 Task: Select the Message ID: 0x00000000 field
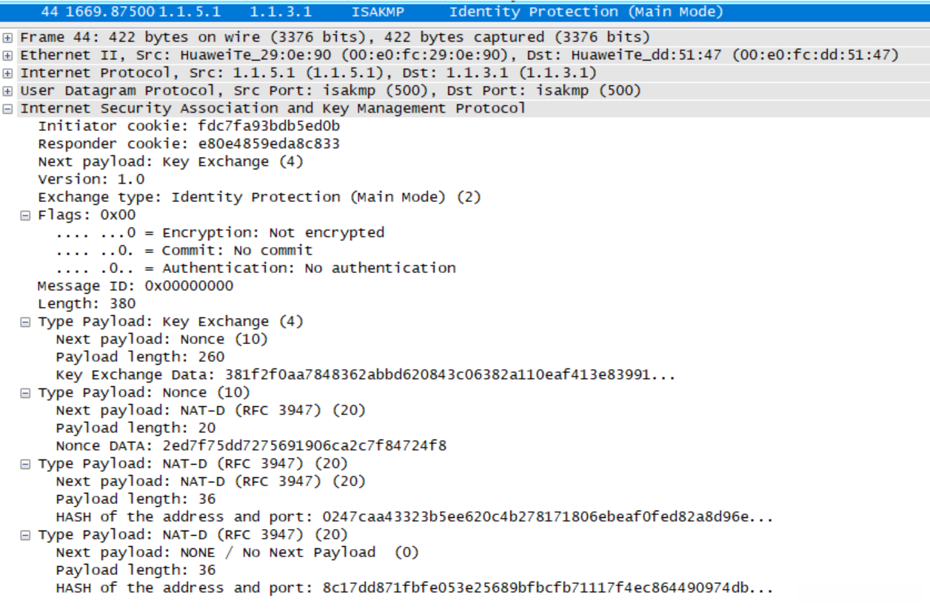136,286
